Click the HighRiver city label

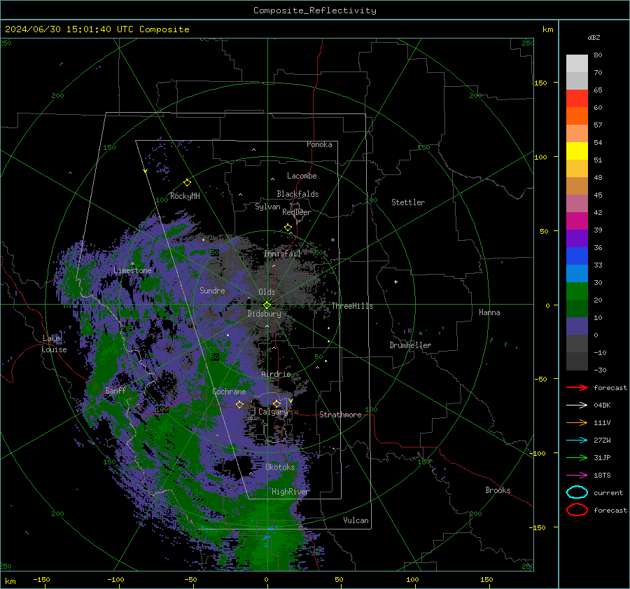coord(290,492)
